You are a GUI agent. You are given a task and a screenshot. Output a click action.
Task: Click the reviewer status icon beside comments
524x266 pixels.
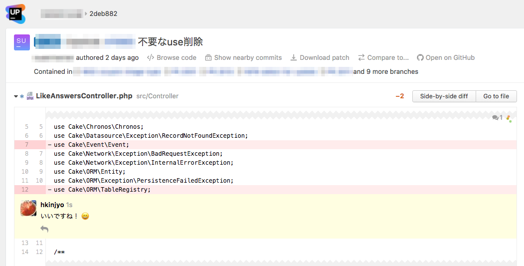(509, 118)
